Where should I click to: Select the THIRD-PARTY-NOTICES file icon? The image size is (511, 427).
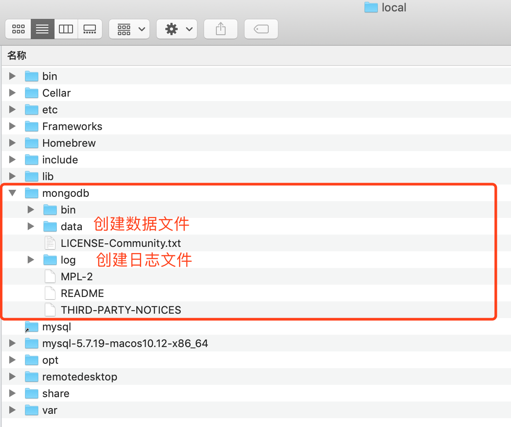[x=50, y=310]
